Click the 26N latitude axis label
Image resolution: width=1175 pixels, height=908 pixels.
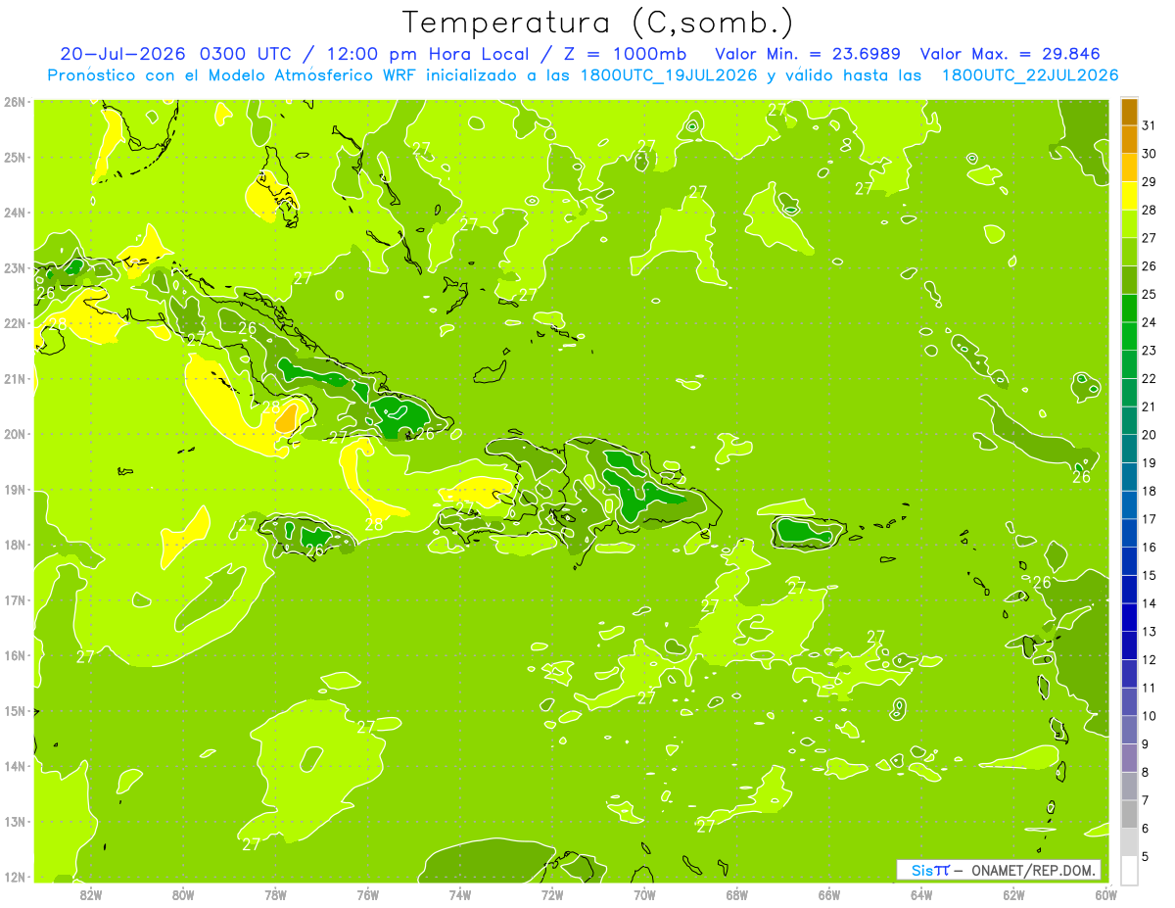[x=14, y=102]
